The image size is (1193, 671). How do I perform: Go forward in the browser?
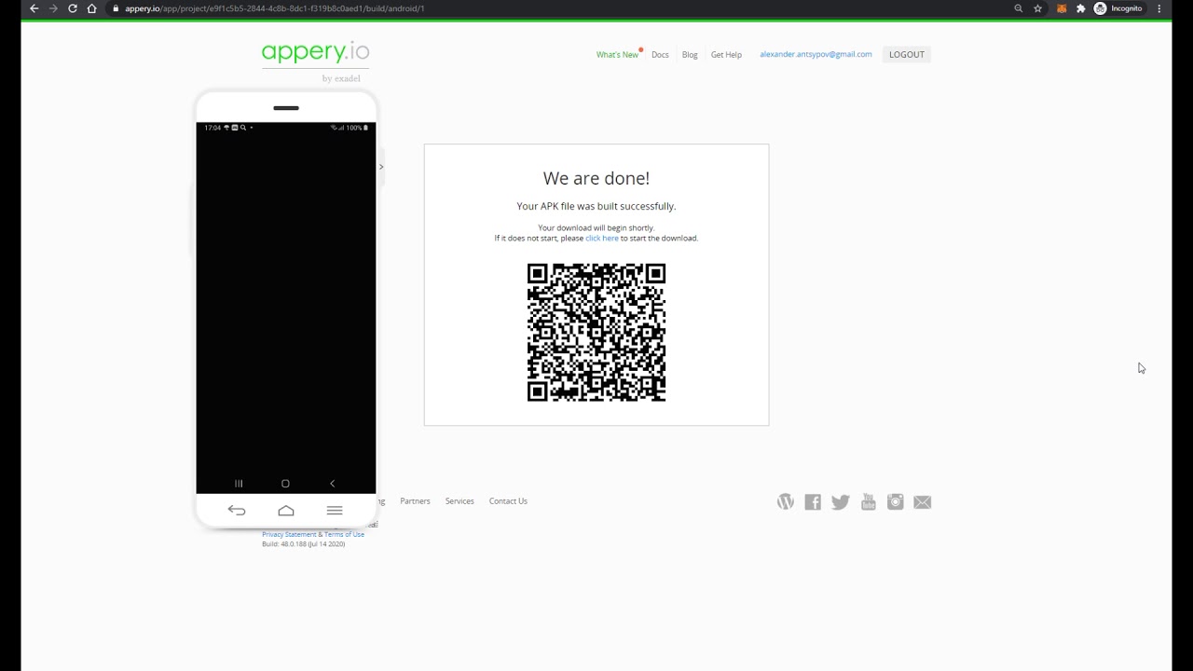[53, 8]
